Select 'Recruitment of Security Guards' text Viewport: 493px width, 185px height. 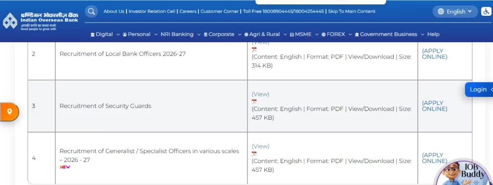105,106
